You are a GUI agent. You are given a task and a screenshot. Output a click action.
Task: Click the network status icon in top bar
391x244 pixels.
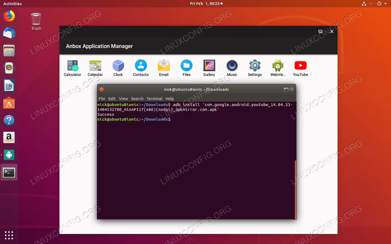click(x=364, y=4)
